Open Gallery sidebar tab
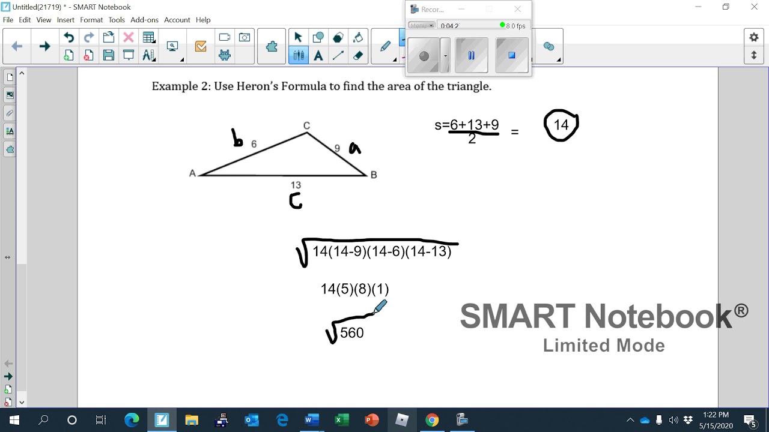769x432 pixels. [10, 95]
